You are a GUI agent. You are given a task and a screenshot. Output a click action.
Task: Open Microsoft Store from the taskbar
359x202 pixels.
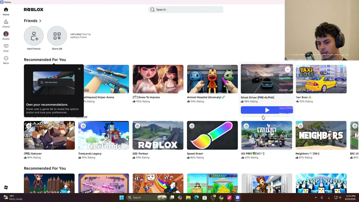pos(205,198)
